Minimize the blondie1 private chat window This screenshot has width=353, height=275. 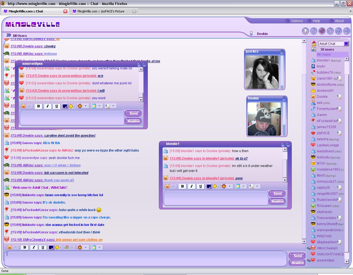(283, 144)
